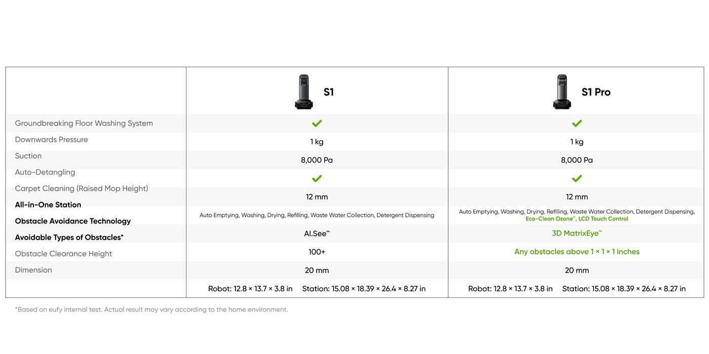Click the S1 Pro robot vacuum product image
Viewport: 709px width, 354px height.
click(562, 92)
